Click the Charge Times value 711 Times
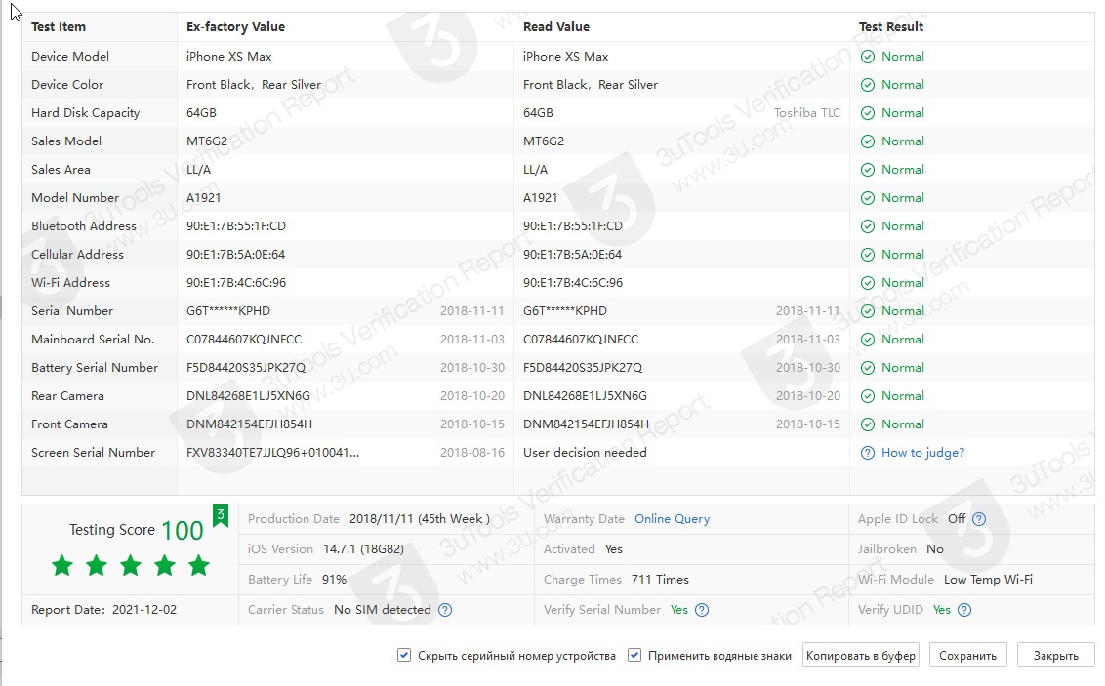1105x686 pixels. (x=660, y=580)
